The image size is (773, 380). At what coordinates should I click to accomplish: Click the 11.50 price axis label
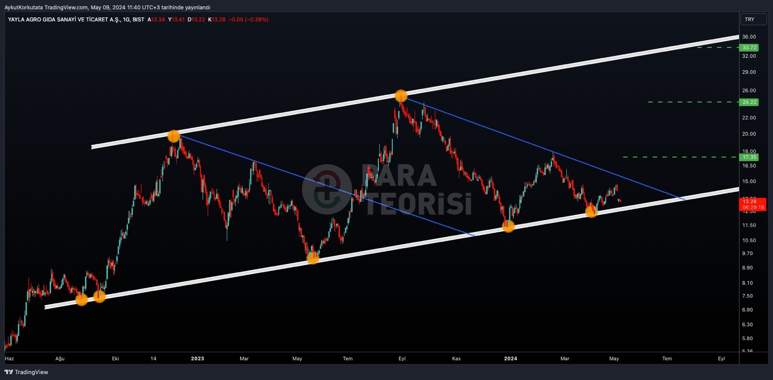749,225
